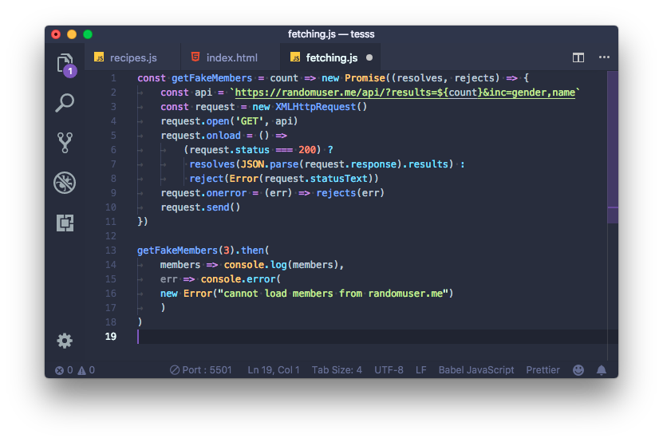Click JSON.parse on line 7
Viewport: 663px width, 442px height.
[270, 164]
